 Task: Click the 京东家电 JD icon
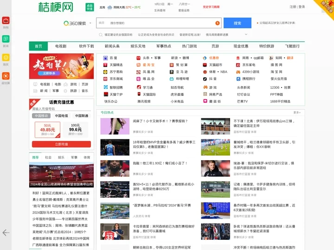[238, 65]
